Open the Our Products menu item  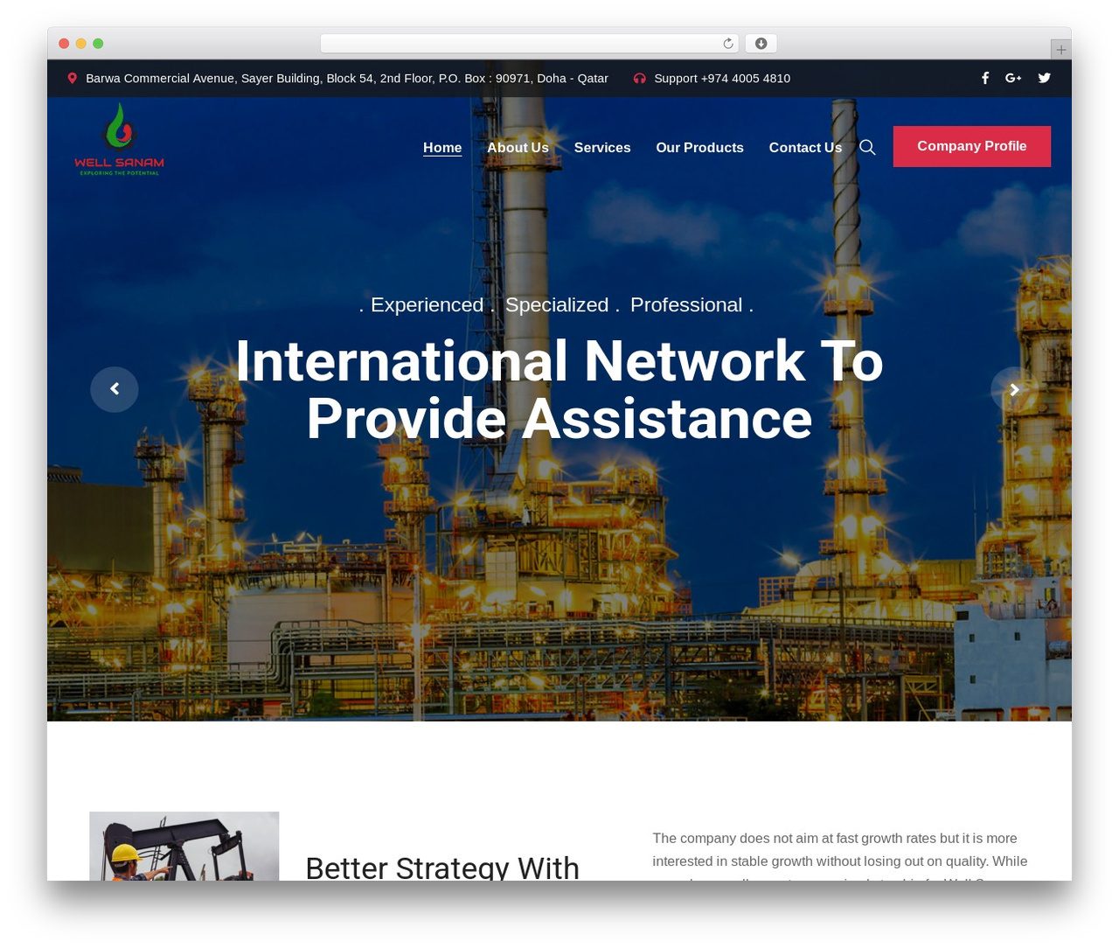tap(699, 148)
